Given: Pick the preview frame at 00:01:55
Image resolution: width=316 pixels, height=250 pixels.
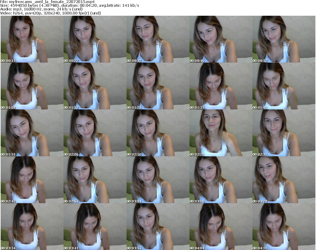Looking at the screenshot, I should click(x=32, y=133).
